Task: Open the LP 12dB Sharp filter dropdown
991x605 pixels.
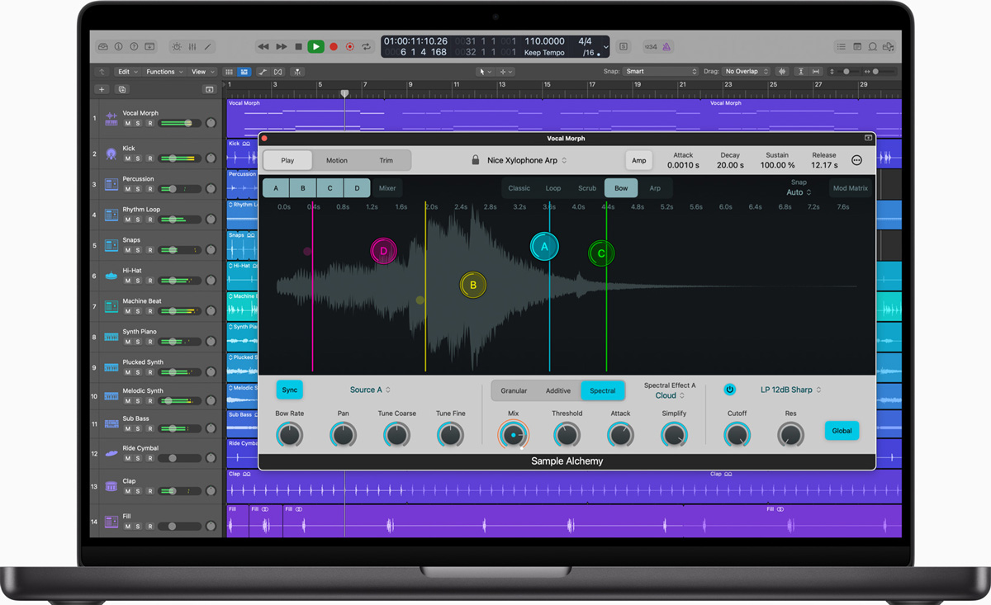Action: coord(791,390)
